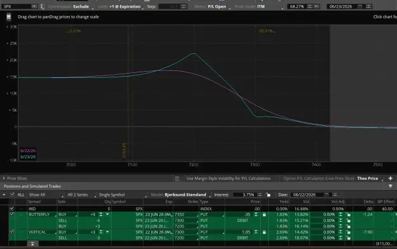Adjust Vol Adj stepper on the 13.82% row
This screenshot has width=397, height=249.
click(x=341, y=214)
